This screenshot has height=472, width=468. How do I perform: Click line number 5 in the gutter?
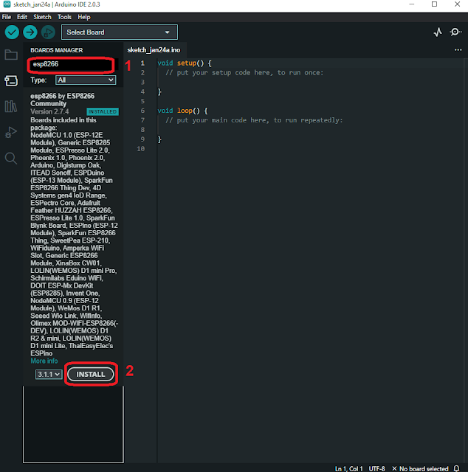pyautogui.click(x=142, y=101)
